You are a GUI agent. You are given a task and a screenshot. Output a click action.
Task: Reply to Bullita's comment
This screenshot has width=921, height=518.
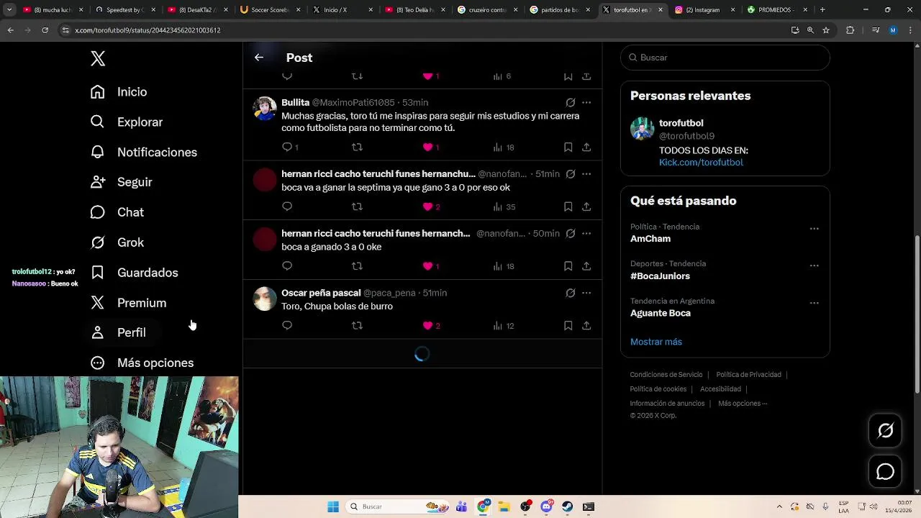click(287, 147)
